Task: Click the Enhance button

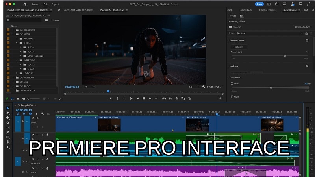Action: tap(239, 47)
